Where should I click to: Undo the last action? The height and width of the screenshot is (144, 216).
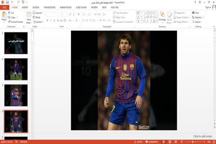(12, 2)
